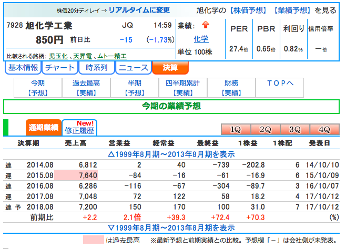Jump to 過去最高【実績】section
346x249 pixels.
[86, 88]
